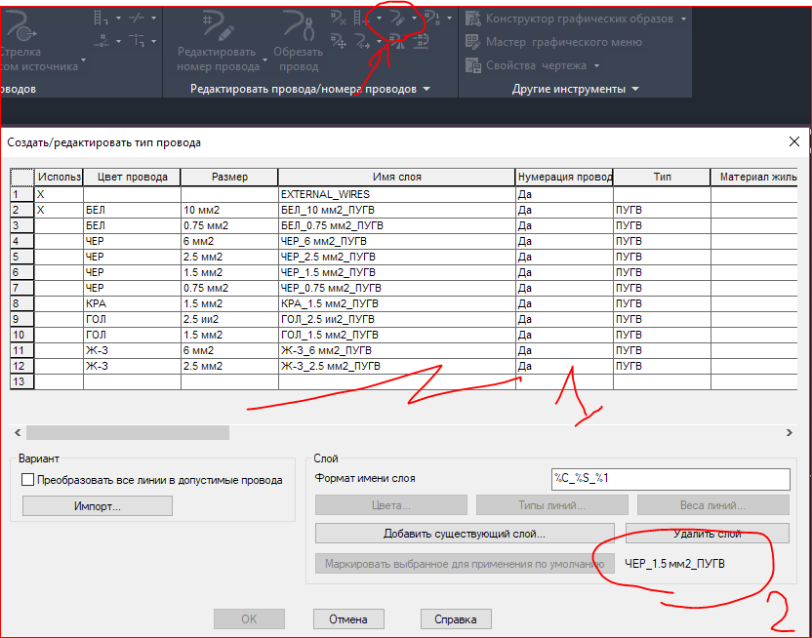Click the Свойства чертежа icon

[x=471, y=64]
